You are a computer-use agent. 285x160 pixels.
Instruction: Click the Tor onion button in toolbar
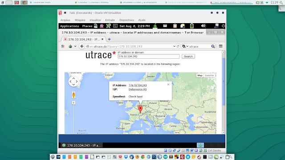(70, 46)
